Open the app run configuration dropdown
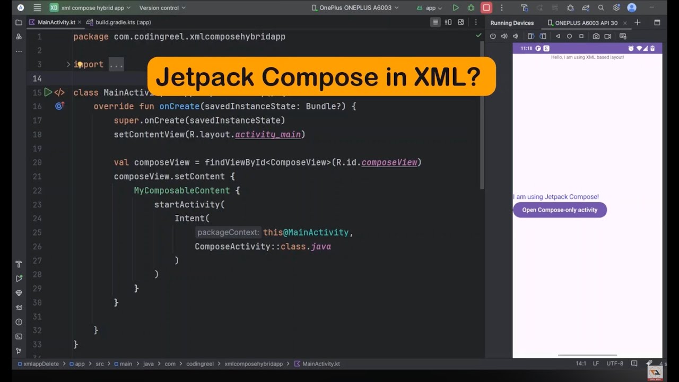This screenshot has height=382, width=679. [x=429, y=8]
